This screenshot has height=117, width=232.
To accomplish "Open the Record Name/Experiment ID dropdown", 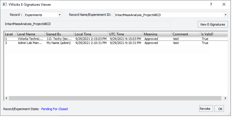I will click(x=171, y=15).
